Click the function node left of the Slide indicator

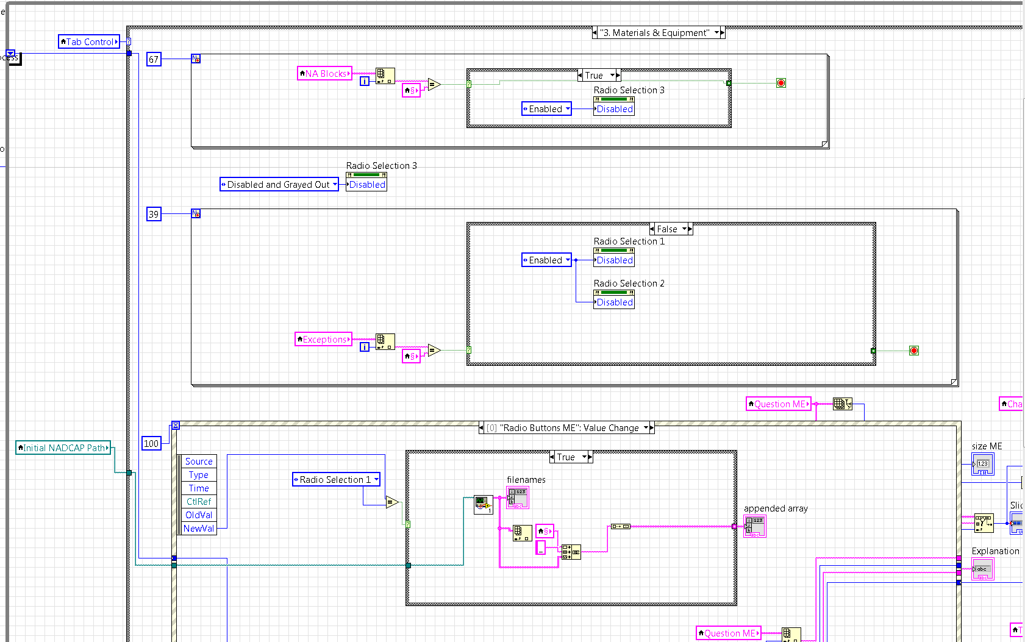pos(984,523)
